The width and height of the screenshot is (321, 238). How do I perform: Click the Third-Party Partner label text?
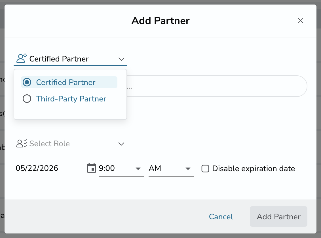71,99
